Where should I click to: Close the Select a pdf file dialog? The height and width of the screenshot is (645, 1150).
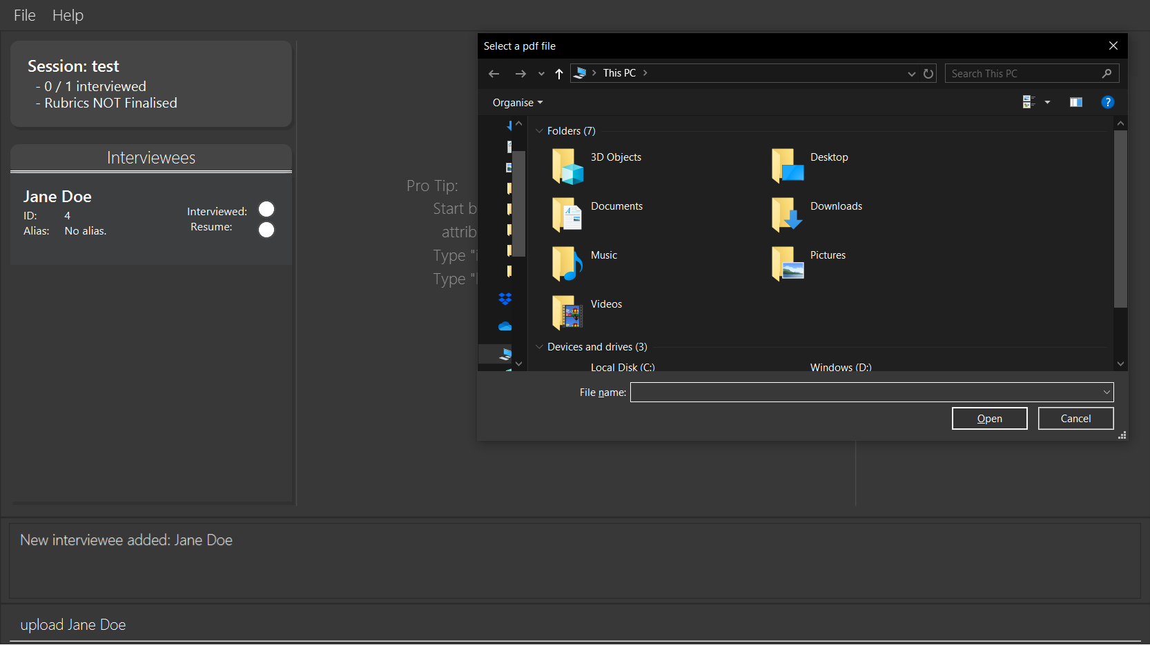(x=1113, y=46)
